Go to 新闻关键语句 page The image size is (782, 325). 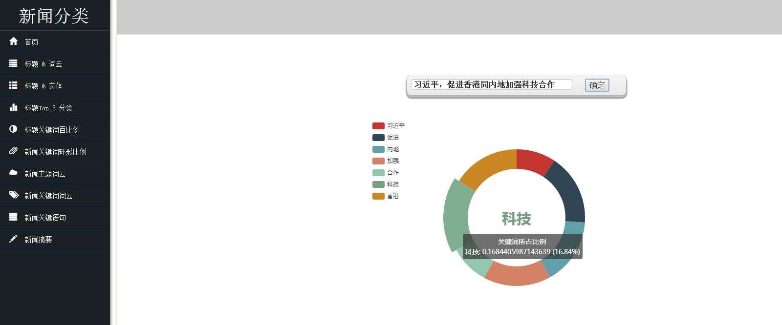click(45, 218)
